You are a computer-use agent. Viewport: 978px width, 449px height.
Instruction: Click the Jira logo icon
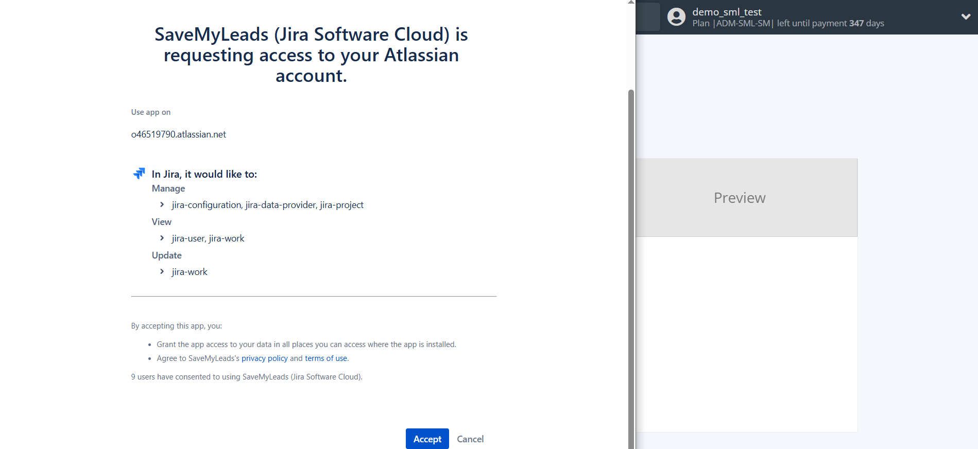click(x=139, y=174)
